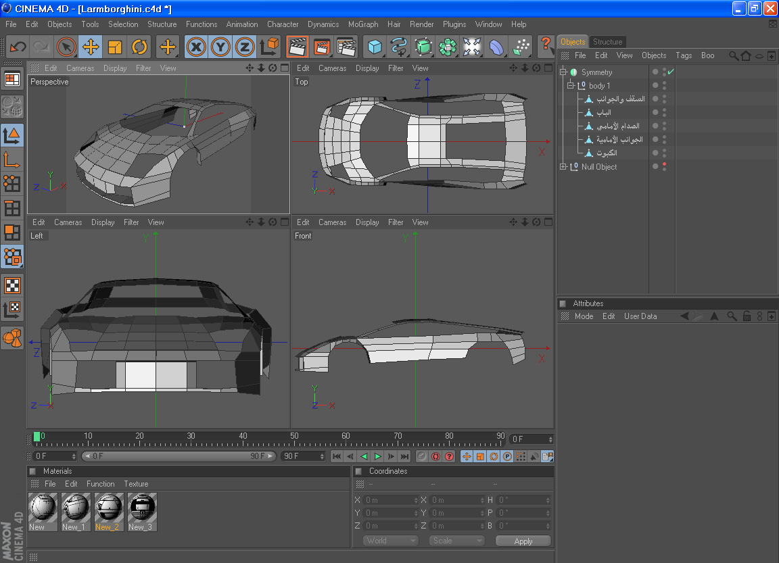Select the الباب object
The width and height of the screenshot is (779, 563).
pyautogui.click(x=604, y=113)
